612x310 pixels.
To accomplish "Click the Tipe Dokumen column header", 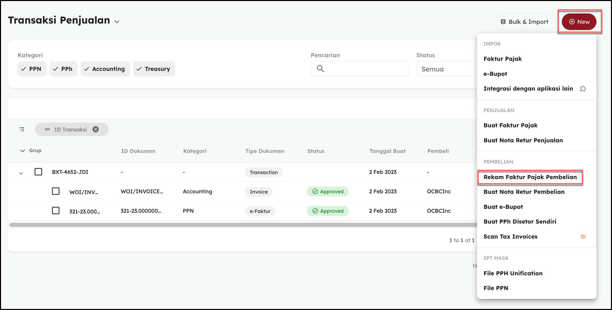I will [x=265, y=151].
